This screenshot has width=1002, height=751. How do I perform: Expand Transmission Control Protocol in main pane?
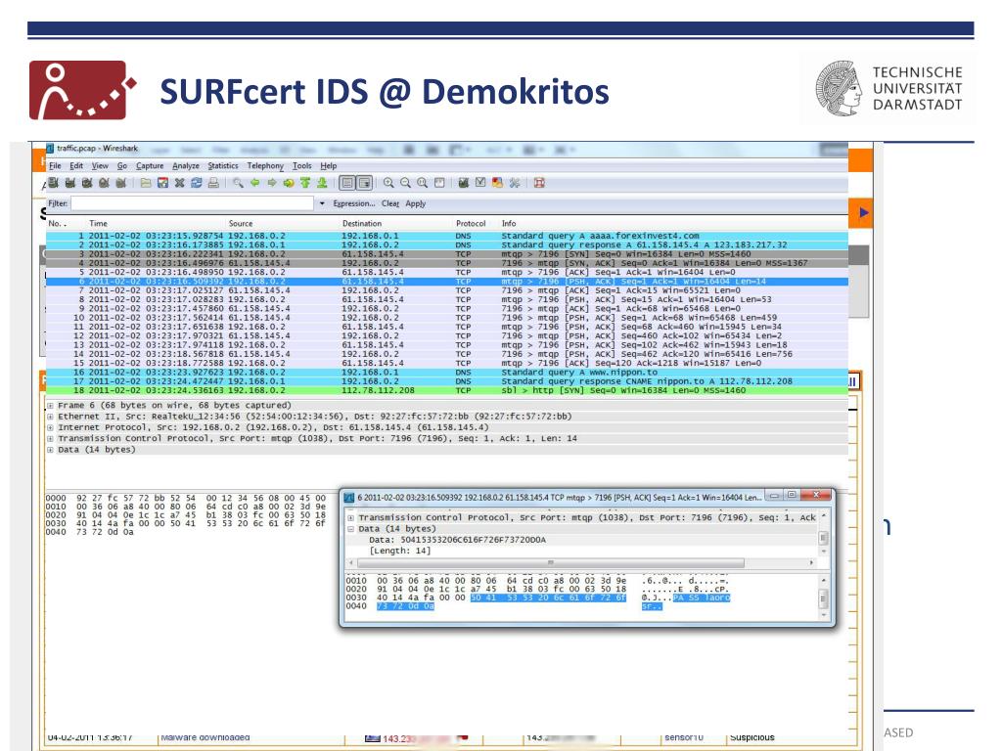point(51,439)
